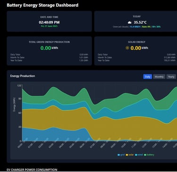
Task: Toggle the wind series in chart legend
Action: (x=139, y=155)
